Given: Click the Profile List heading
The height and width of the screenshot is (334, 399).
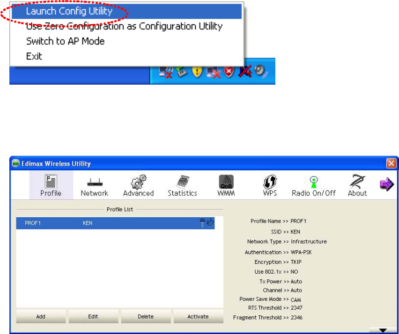Looking at the screenshot, I should pyautogui.click(x=120, y=210).
